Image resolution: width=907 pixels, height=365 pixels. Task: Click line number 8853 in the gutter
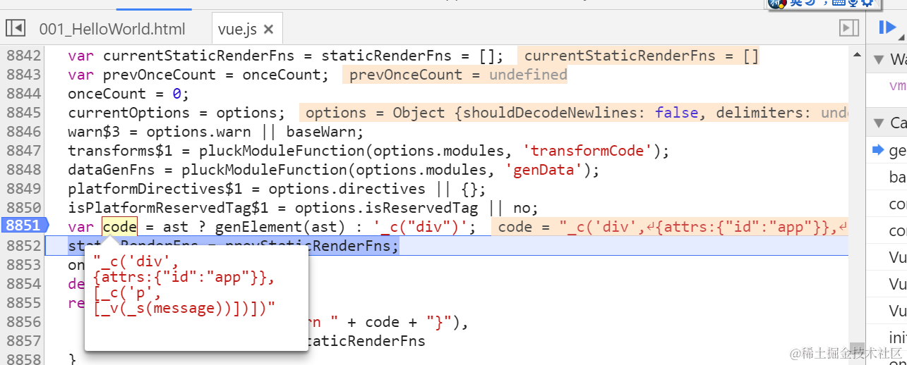[x=24, y=265]
